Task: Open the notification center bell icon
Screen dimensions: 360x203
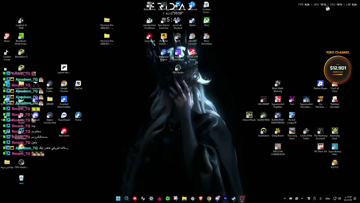Action: [355, 198]
